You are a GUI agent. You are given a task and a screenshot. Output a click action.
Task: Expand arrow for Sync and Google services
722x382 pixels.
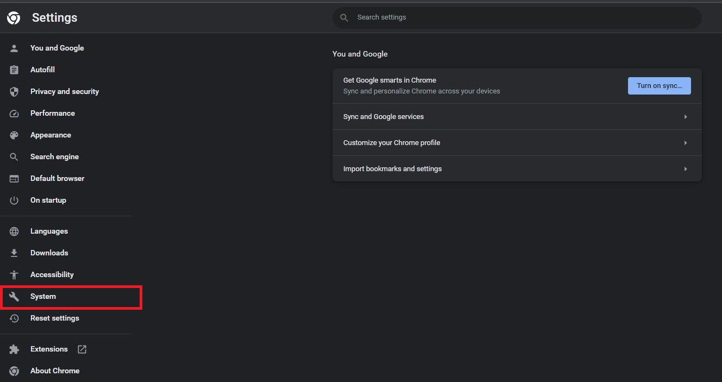point(686,117)
